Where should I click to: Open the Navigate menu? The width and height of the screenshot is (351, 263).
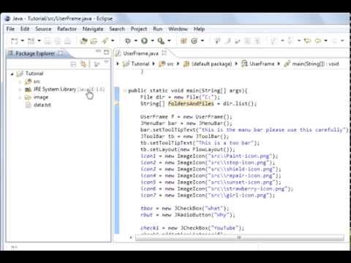click(x=93, y=29)
